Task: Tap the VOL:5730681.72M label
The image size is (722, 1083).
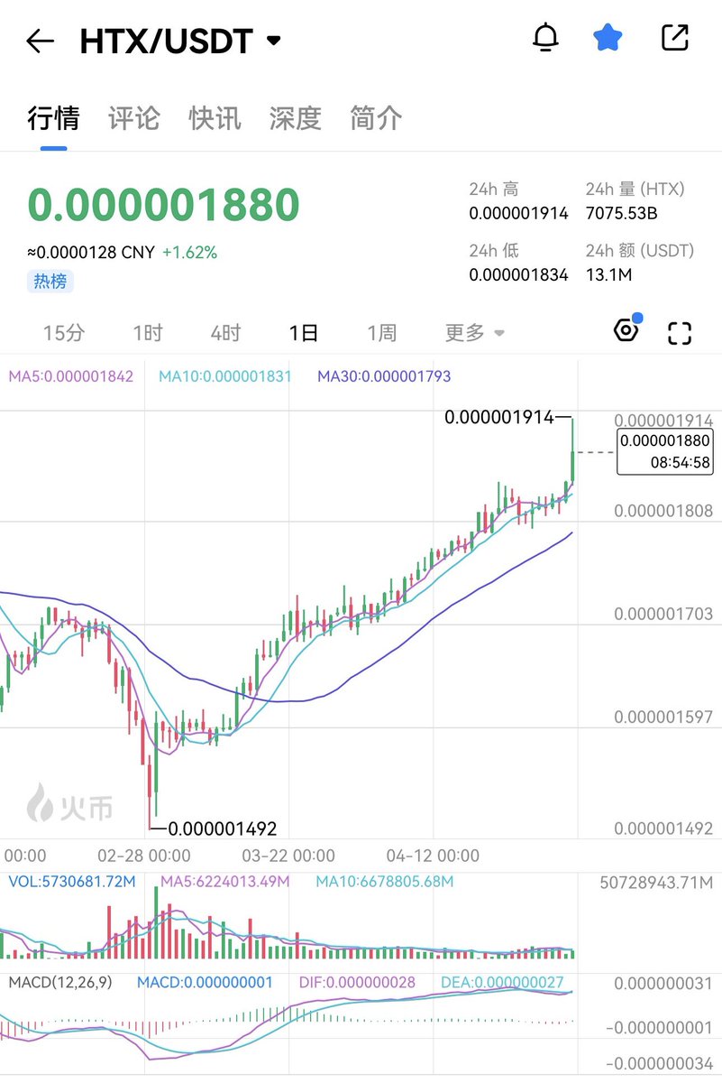Action: [71, 881]
